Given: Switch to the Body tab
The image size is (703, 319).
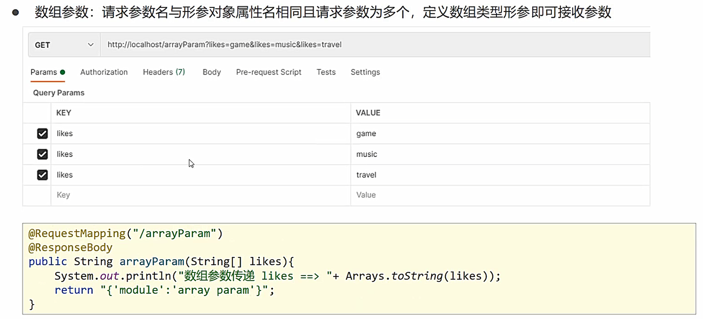Looking at the screenshot, I should (x=212, y=72).
